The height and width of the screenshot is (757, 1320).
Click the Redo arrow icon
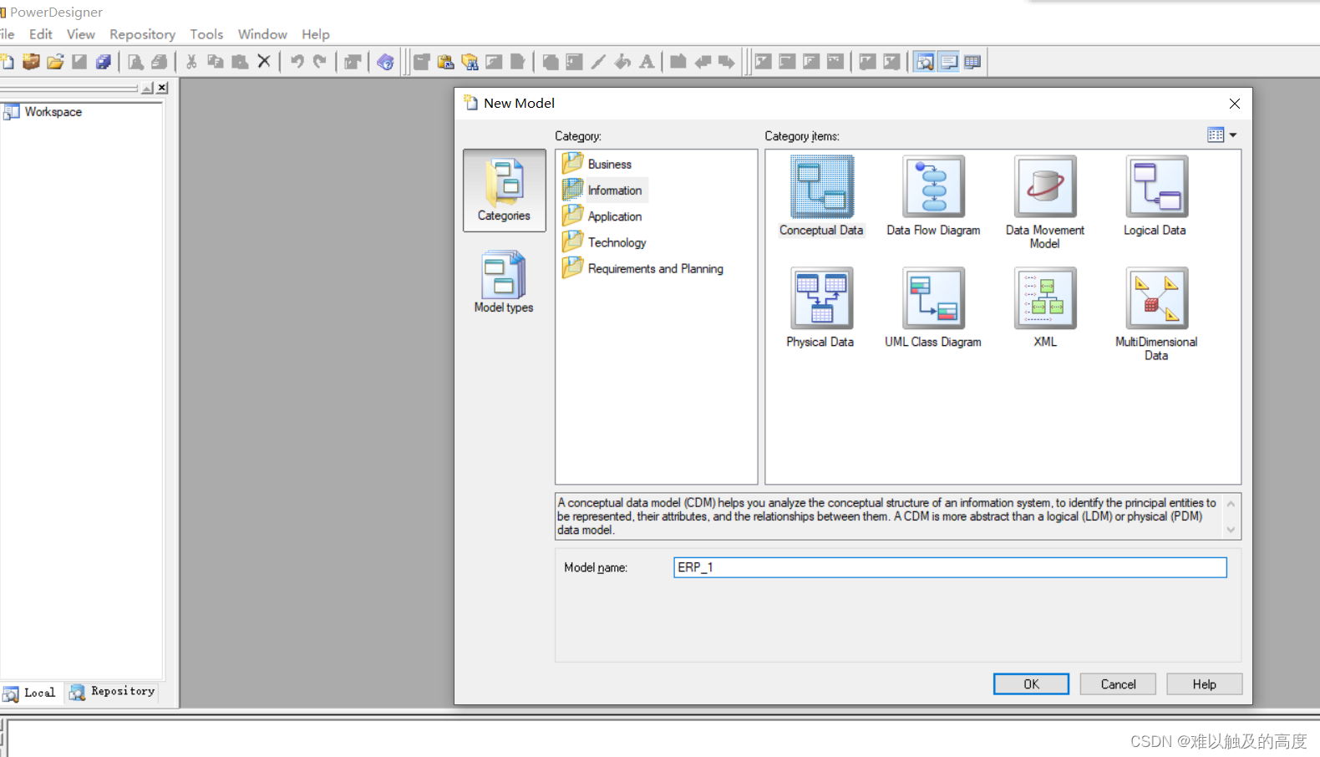(320, 62)
